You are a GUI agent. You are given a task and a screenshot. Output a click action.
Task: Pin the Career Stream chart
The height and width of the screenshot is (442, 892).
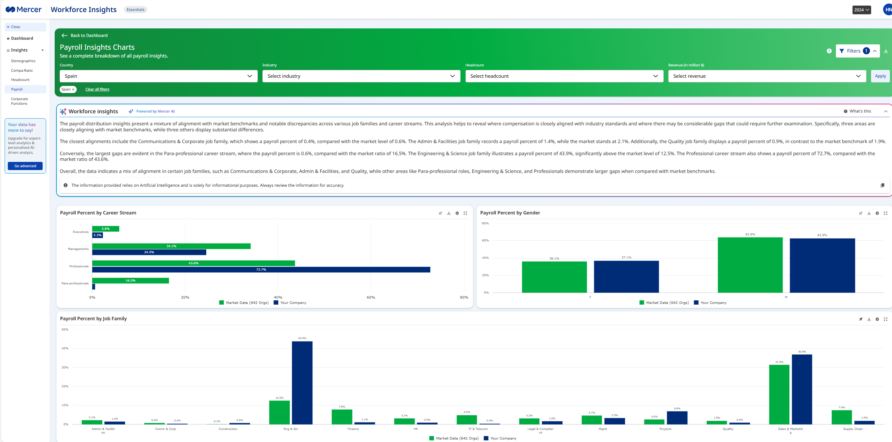pos(440,213)
